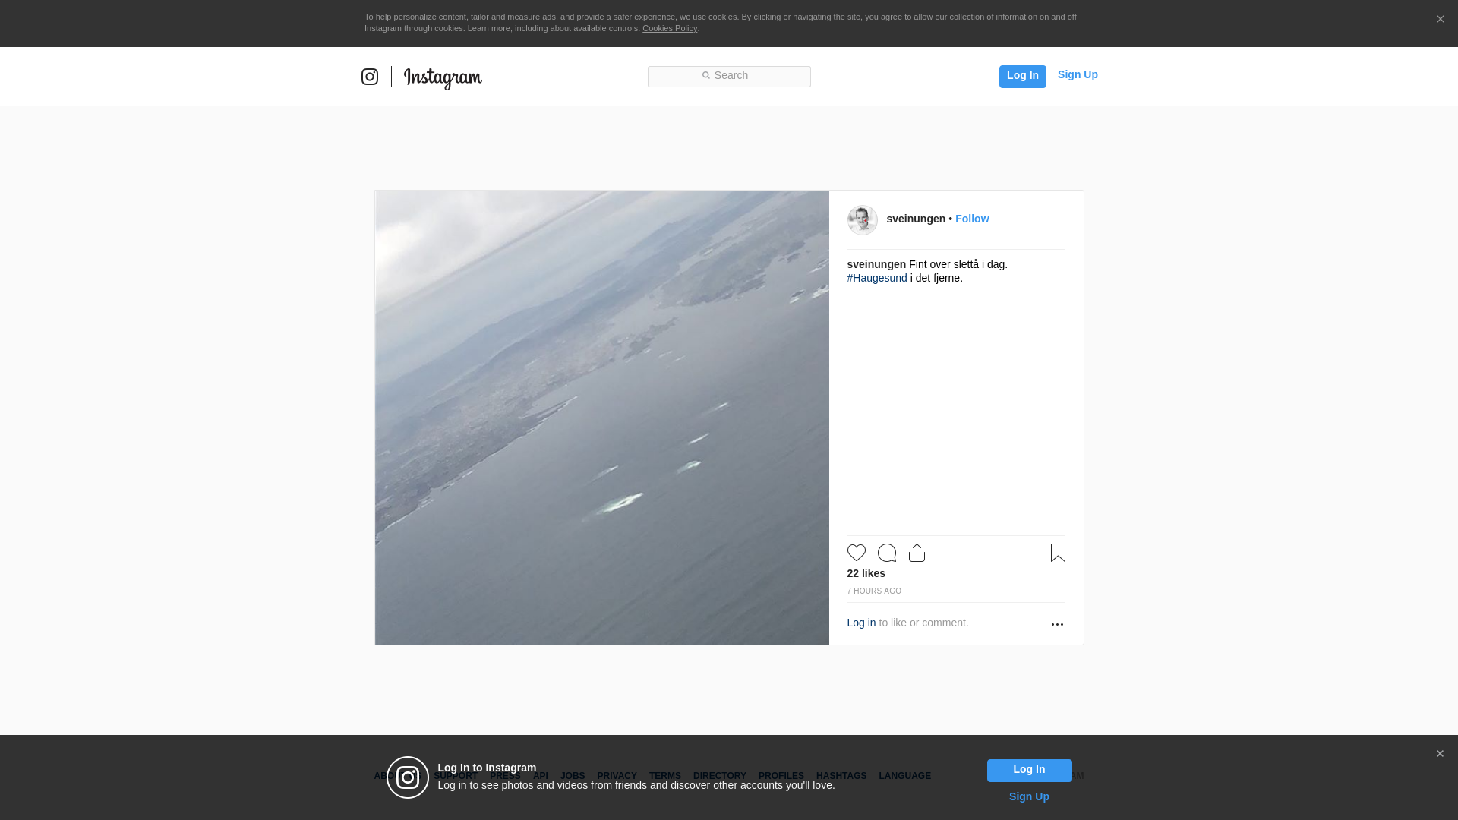Screen dimensions: 1458x820
Task: Click into the Search field
Action: pyautogui.click(x=729, y=76)
